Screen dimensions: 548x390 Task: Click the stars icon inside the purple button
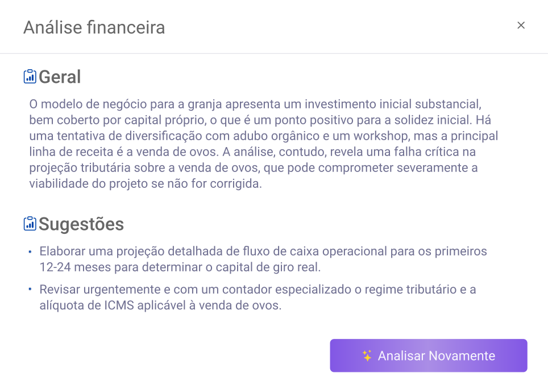(x=367, y=355)
